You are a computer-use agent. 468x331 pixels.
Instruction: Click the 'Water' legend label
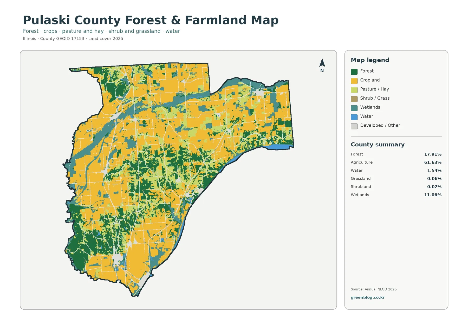click(367, 116)
